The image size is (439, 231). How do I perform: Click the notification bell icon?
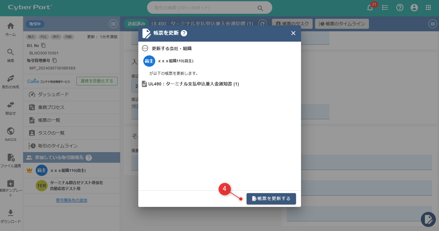click(370, 8)
